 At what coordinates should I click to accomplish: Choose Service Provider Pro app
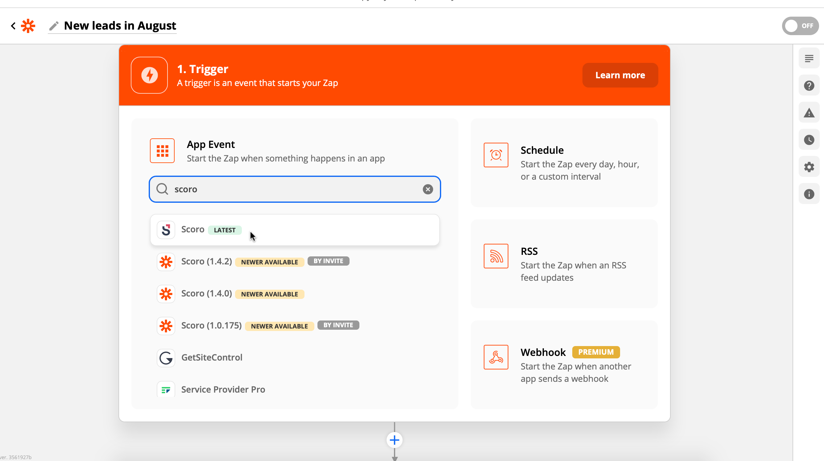tap(295, 390)
